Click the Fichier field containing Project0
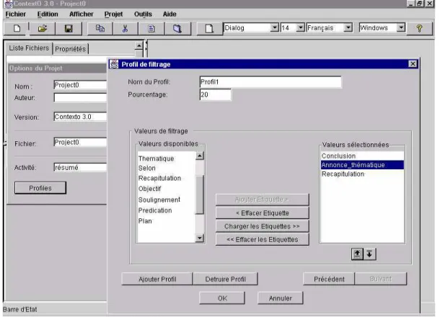The height and width of the screenshot is (317, 440). tap(80, 142)
